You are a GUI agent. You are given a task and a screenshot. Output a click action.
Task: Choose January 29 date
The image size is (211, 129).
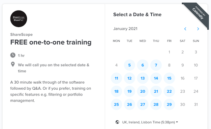(169, 105)
